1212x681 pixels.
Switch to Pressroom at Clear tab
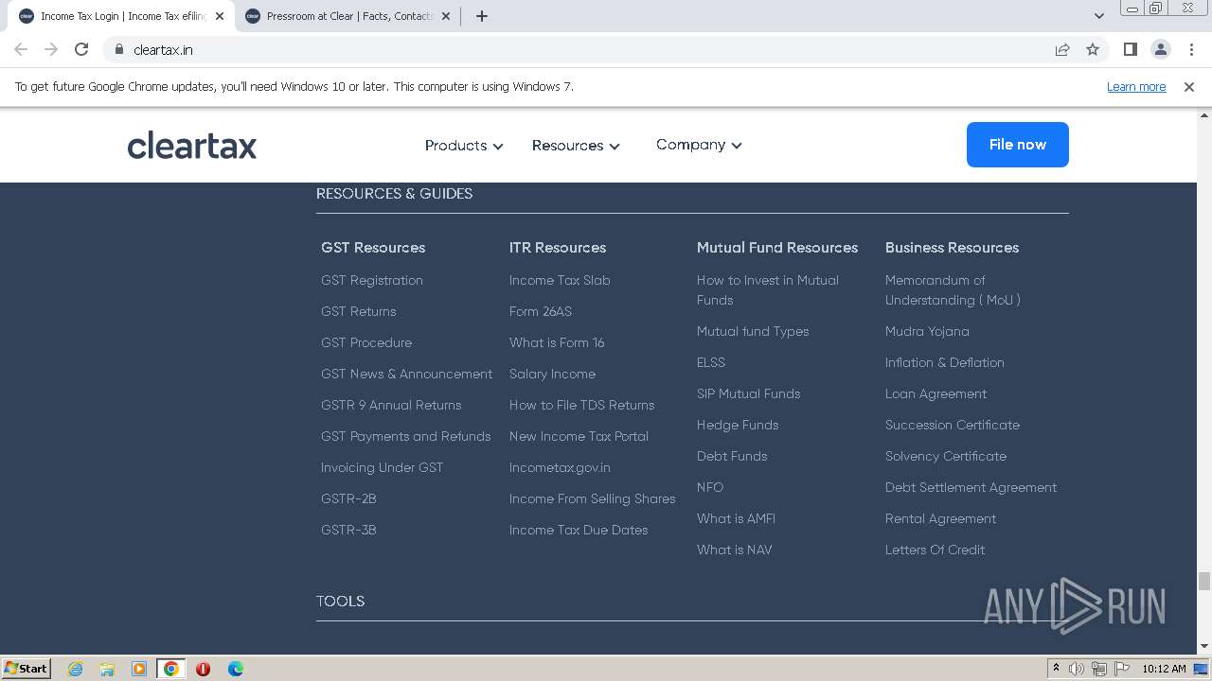348,16
